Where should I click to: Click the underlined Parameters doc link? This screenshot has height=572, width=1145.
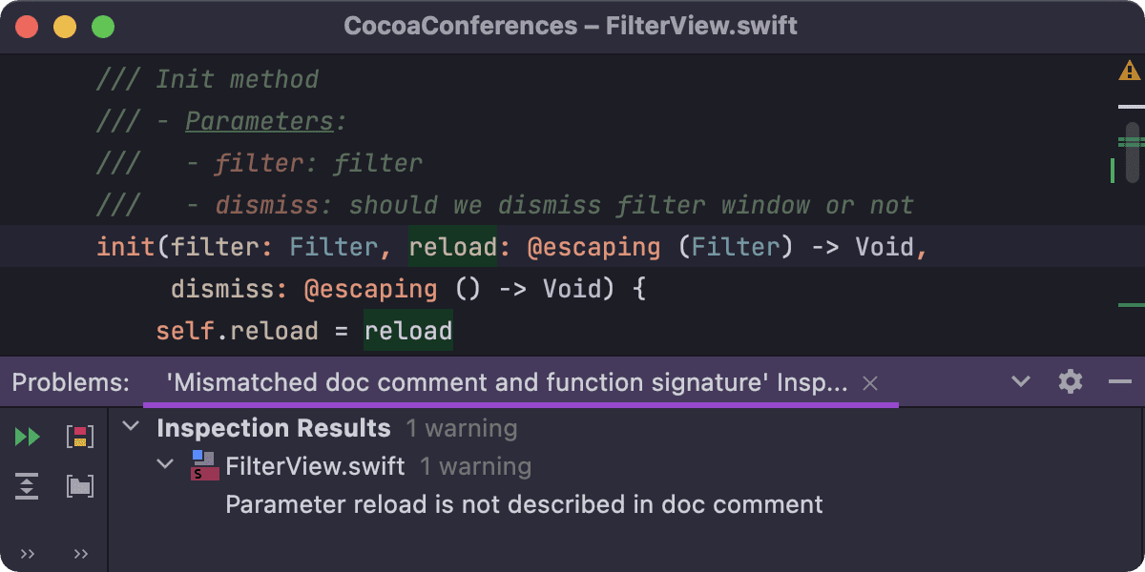260,121
